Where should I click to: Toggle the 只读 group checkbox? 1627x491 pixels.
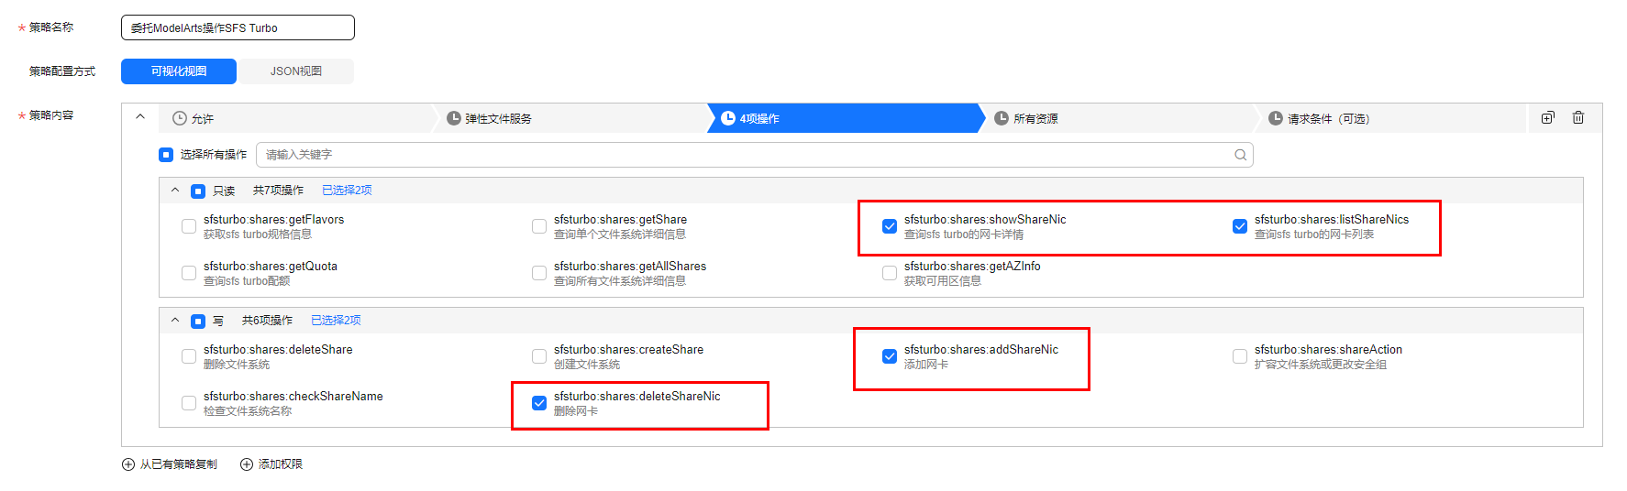tap(198, 191)
